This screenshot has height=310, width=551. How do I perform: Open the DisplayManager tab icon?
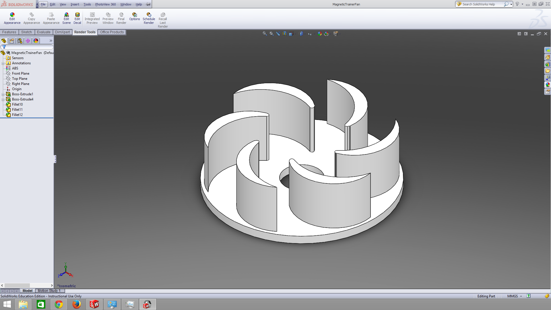36,41
